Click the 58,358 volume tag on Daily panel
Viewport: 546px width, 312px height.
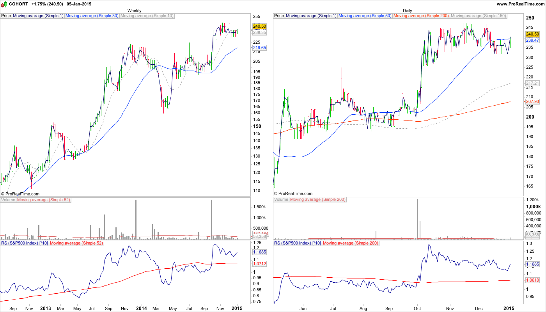coord(532,235)
